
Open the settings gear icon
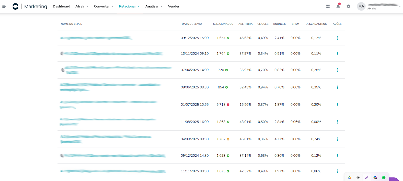coord(348,6)
